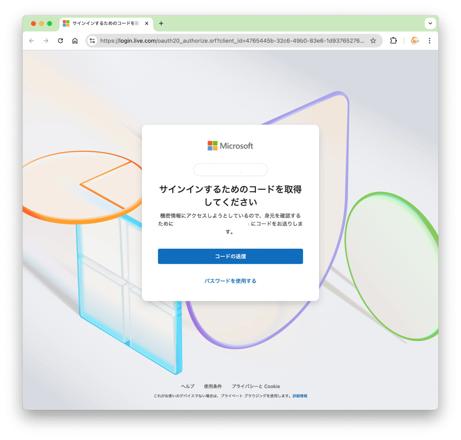
Task: Open Chrome's three-dot menu
Action: point(430,41)
